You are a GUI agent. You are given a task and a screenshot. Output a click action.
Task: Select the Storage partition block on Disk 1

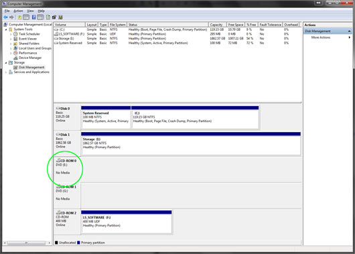(191, 143)
